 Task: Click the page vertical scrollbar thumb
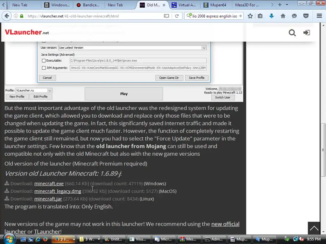click(x=323, y=150)
